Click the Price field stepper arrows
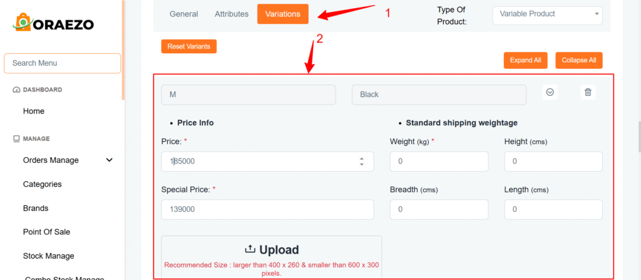This screenshot has width=641, height=280. click(362, 161)
